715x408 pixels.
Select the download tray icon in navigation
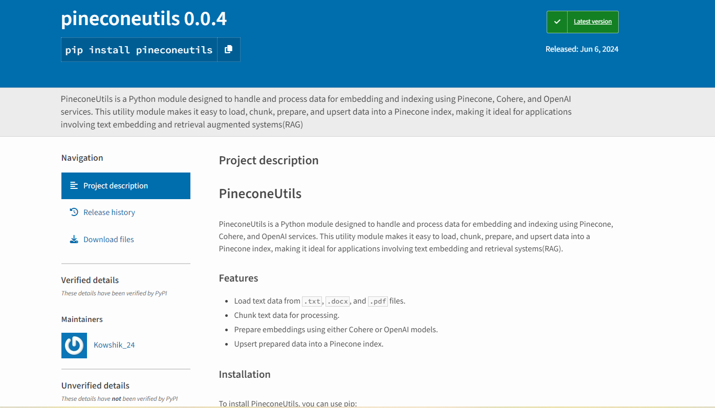[74, 239]
